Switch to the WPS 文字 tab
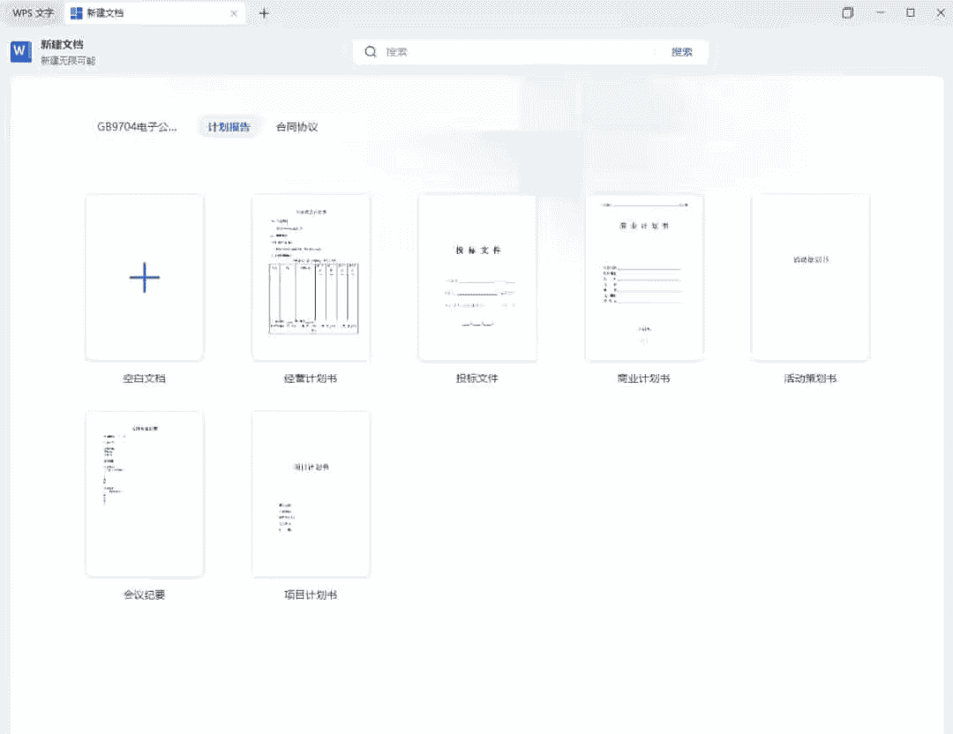 pos(33,13)
